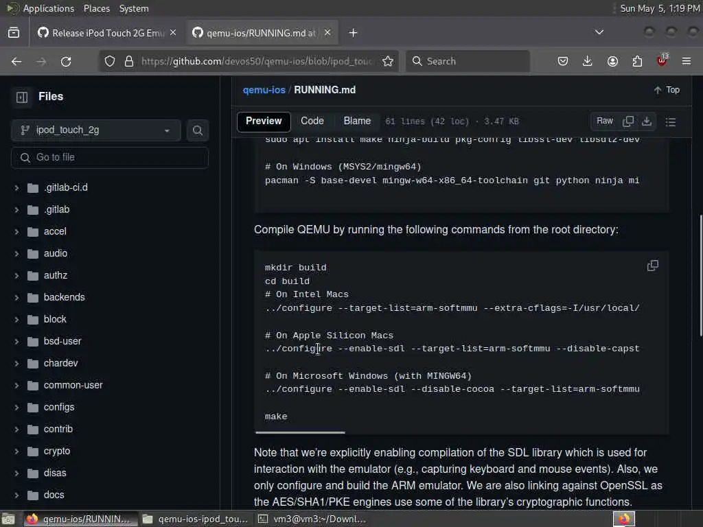Screen dimensions: 703x527
Task: Expand the block folder
Action: tap(16, 320)
